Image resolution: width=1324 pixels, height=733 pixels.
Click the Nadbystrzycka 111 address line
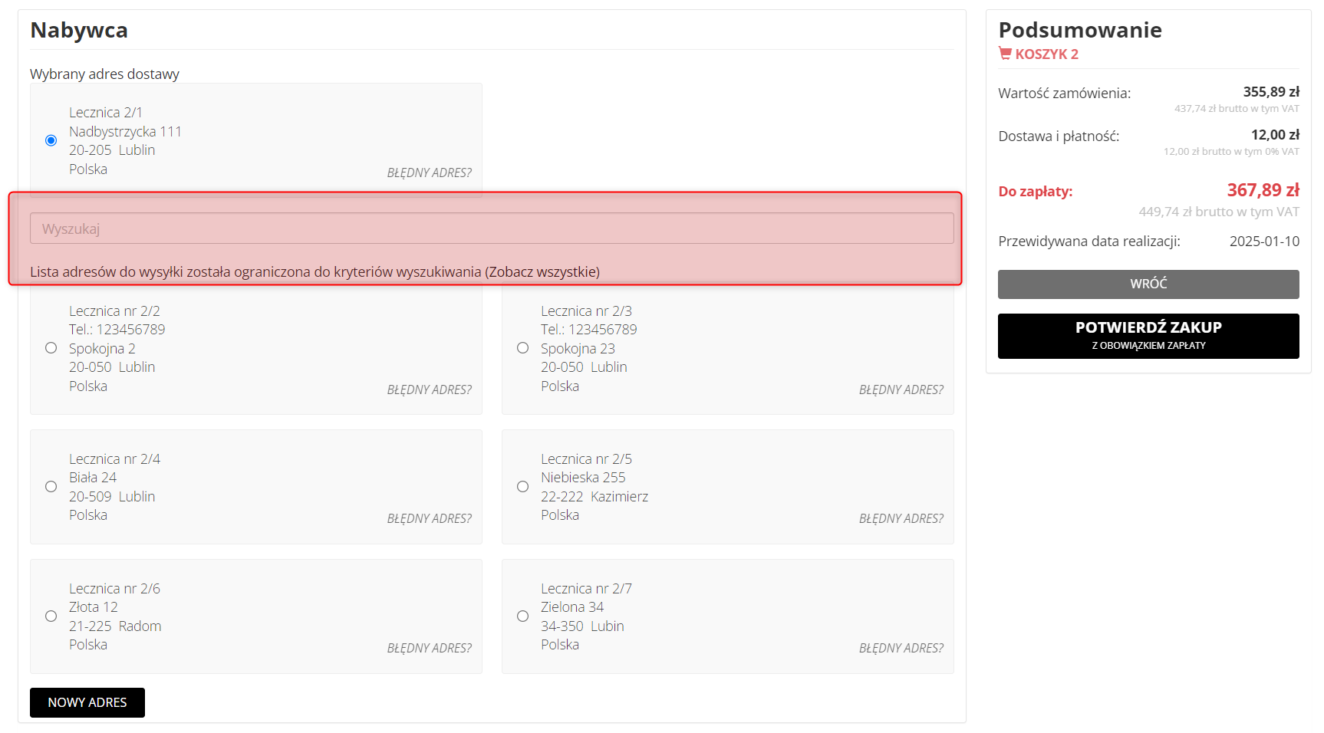[125, 132]
